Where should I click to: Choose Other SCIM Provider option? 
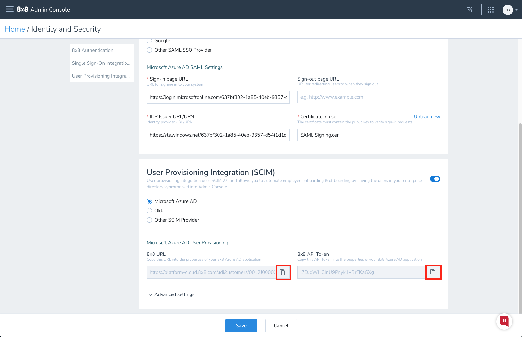pos(149,220)
